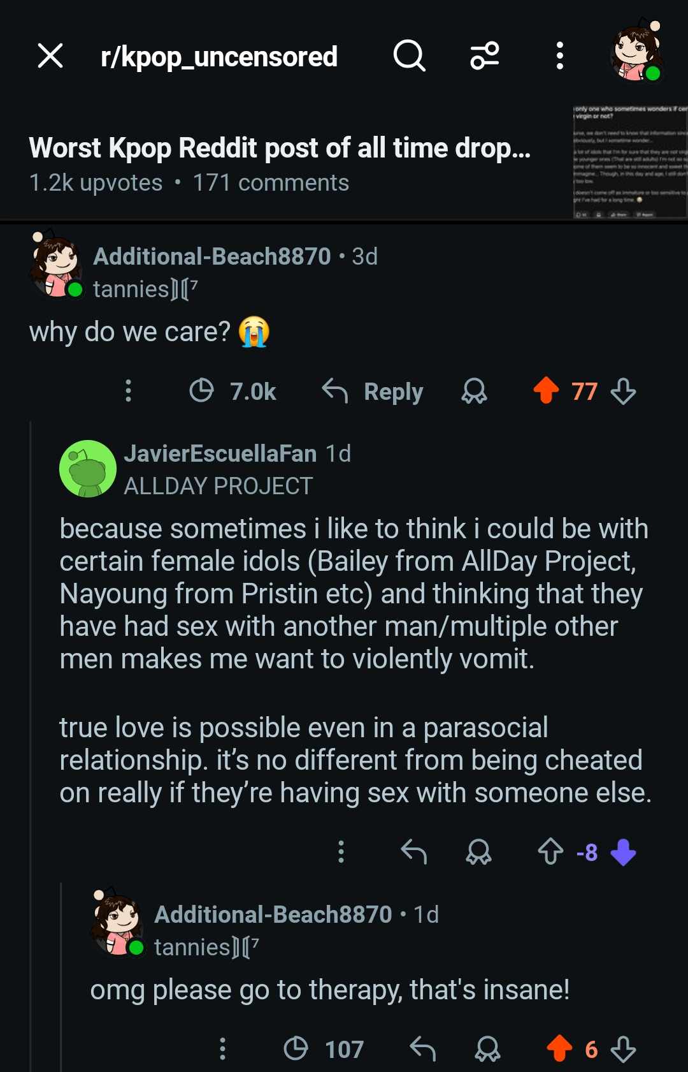Open the post title "Worst Kpop Reddit post"

(280, 148)
